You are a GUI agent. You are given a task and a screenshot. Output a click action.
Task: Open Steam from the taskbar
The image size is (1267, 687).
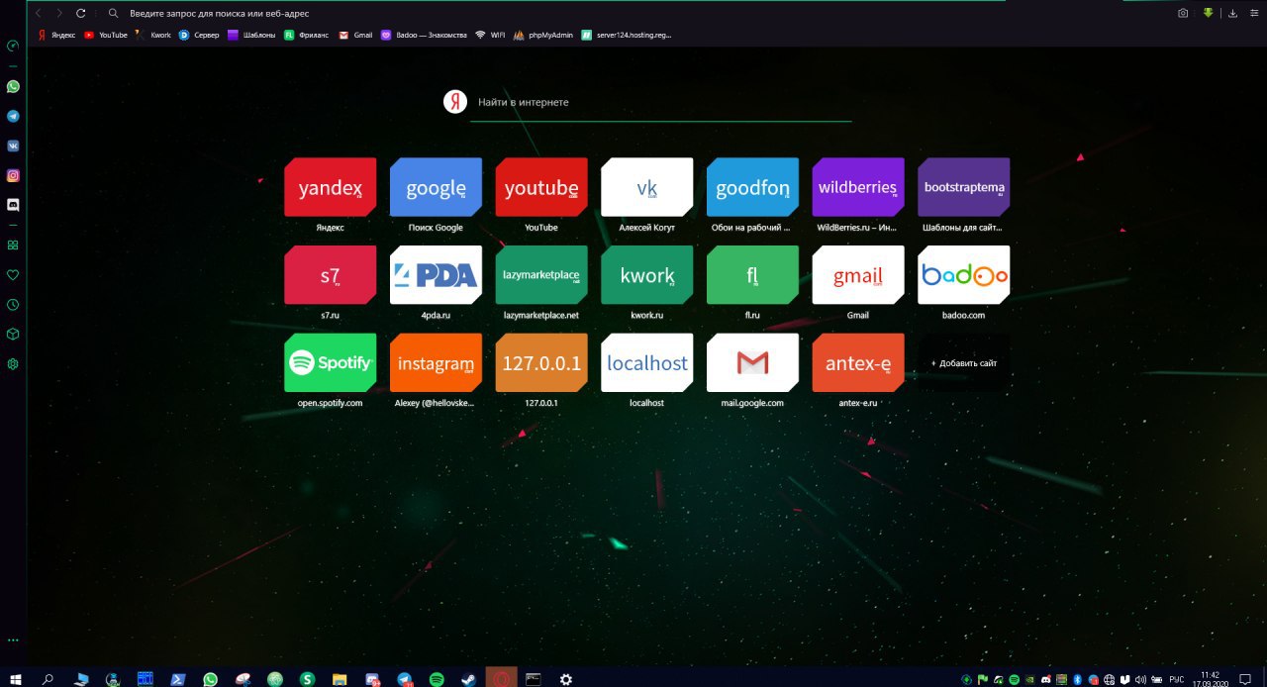468,679
